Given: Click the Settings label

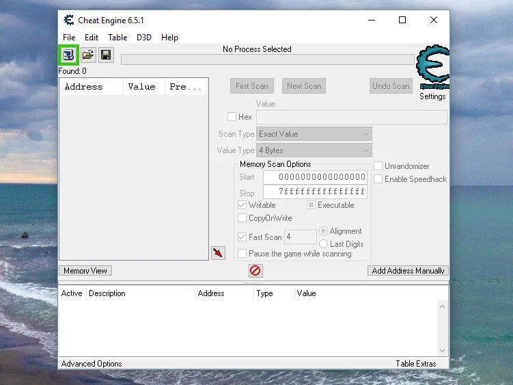Looking at the screenshot, I should 432,96.
